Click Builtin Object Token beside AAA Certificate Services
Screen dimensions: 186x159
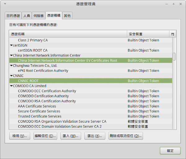(x=143, y=106)
